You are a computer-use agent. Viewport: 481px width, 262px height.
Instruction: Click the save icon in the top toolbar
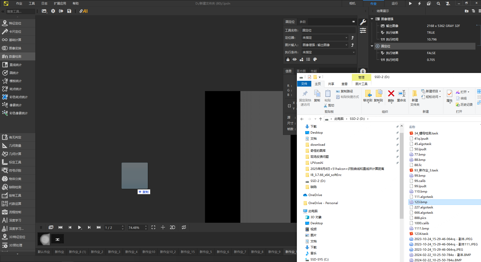click(x=69, y=11)
